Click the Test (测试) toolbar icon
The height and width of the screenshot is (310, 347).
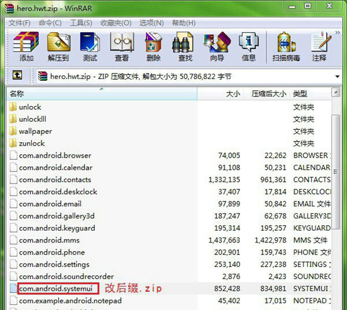90,42
